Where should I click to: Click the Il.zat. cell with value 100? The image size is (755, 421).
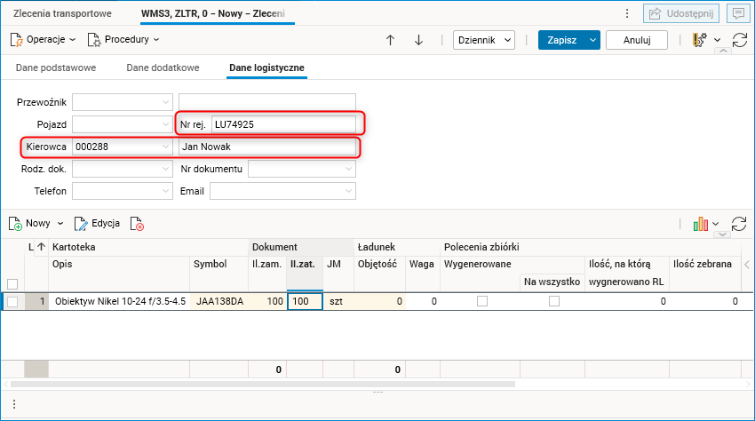tap(305, 302)
